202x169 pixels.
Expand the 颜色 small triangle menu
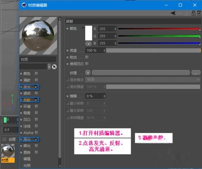tap(83, 28)
